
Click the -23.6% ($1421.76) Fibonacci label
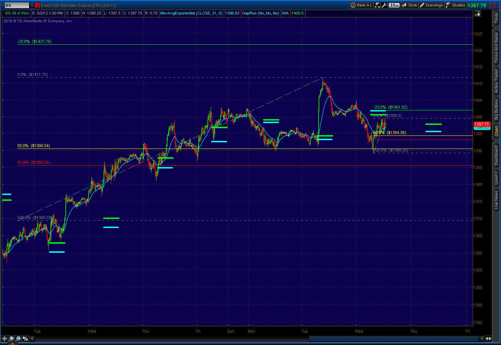[x=35, y=41]
